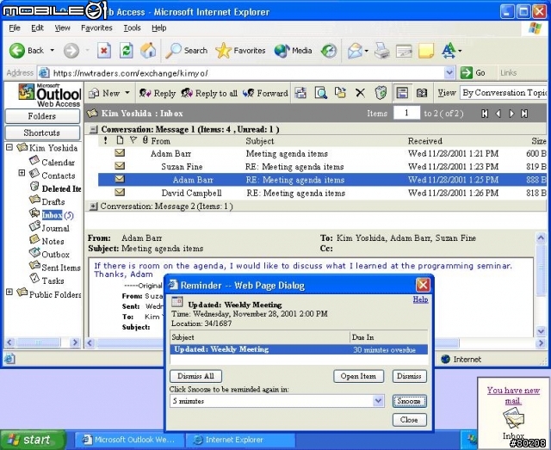The height and width of the screenshot is (450, 551).
Task: Open the Media globe button
Action: pyautogui.click(x=293, y=51)
